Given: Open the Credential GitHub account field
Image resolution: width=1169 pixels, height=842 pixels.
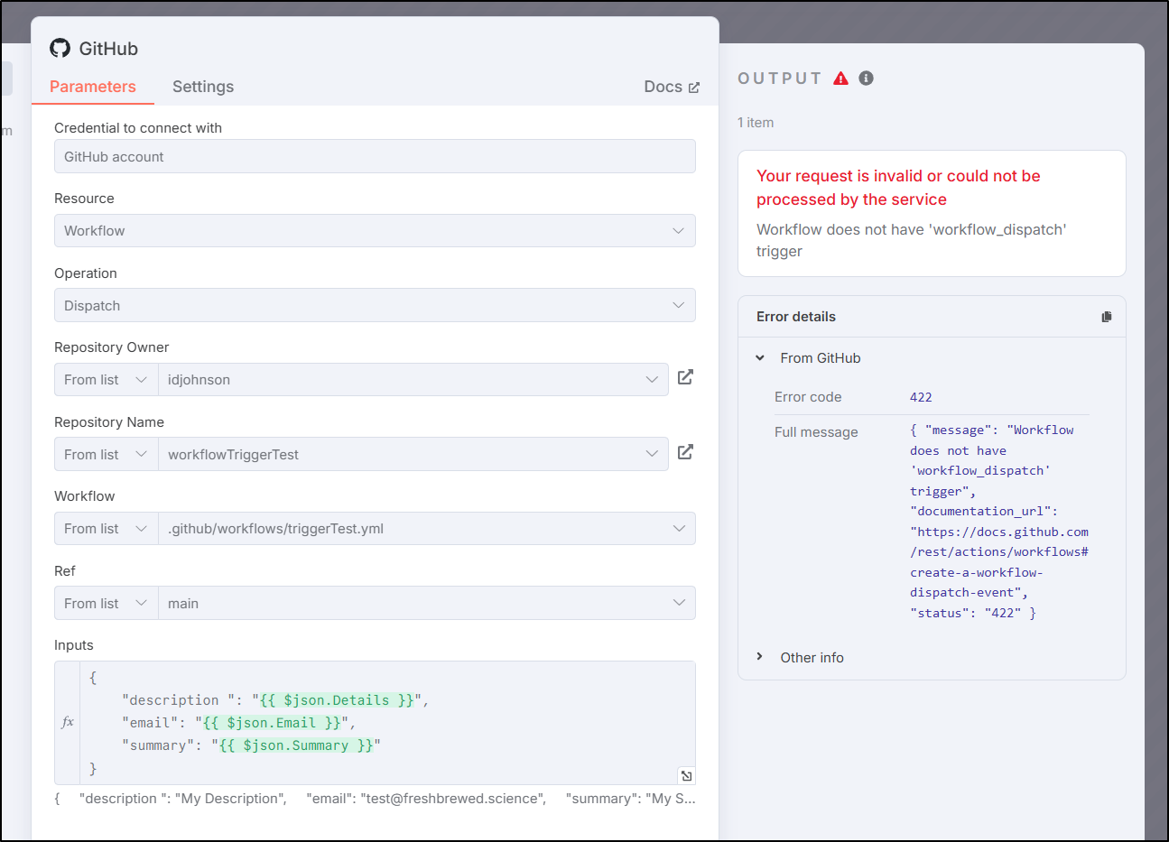Looking at the screenshot, I should click(x=375, y=156).
